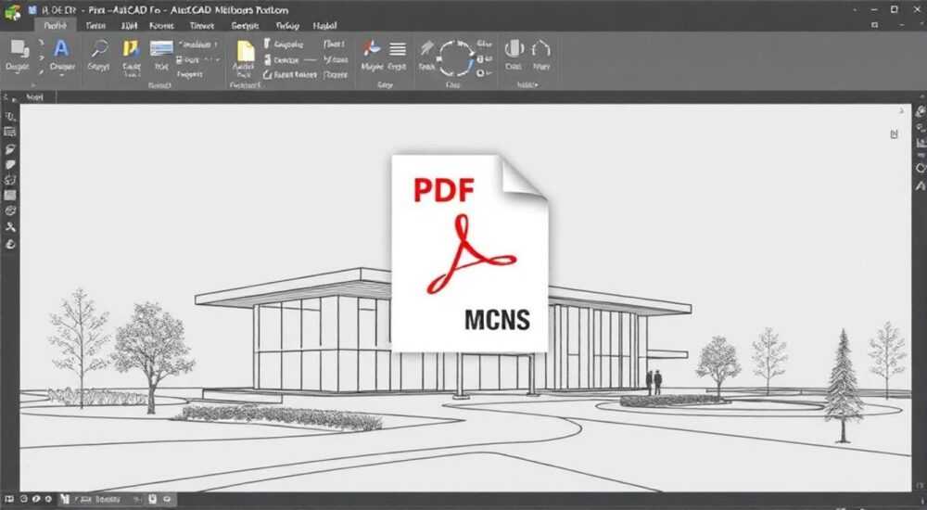The height and width of the screenshot is (510, 927).
Task: Open the last ribbon tab on the right
Action: [324, 25]
